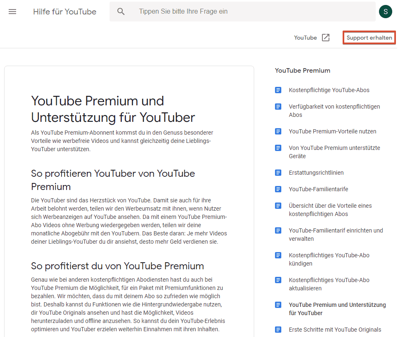The width and height of the screenshot is (398, 337).
Task: Open the YouTube-Familientarife article
Action: [318, 189]
